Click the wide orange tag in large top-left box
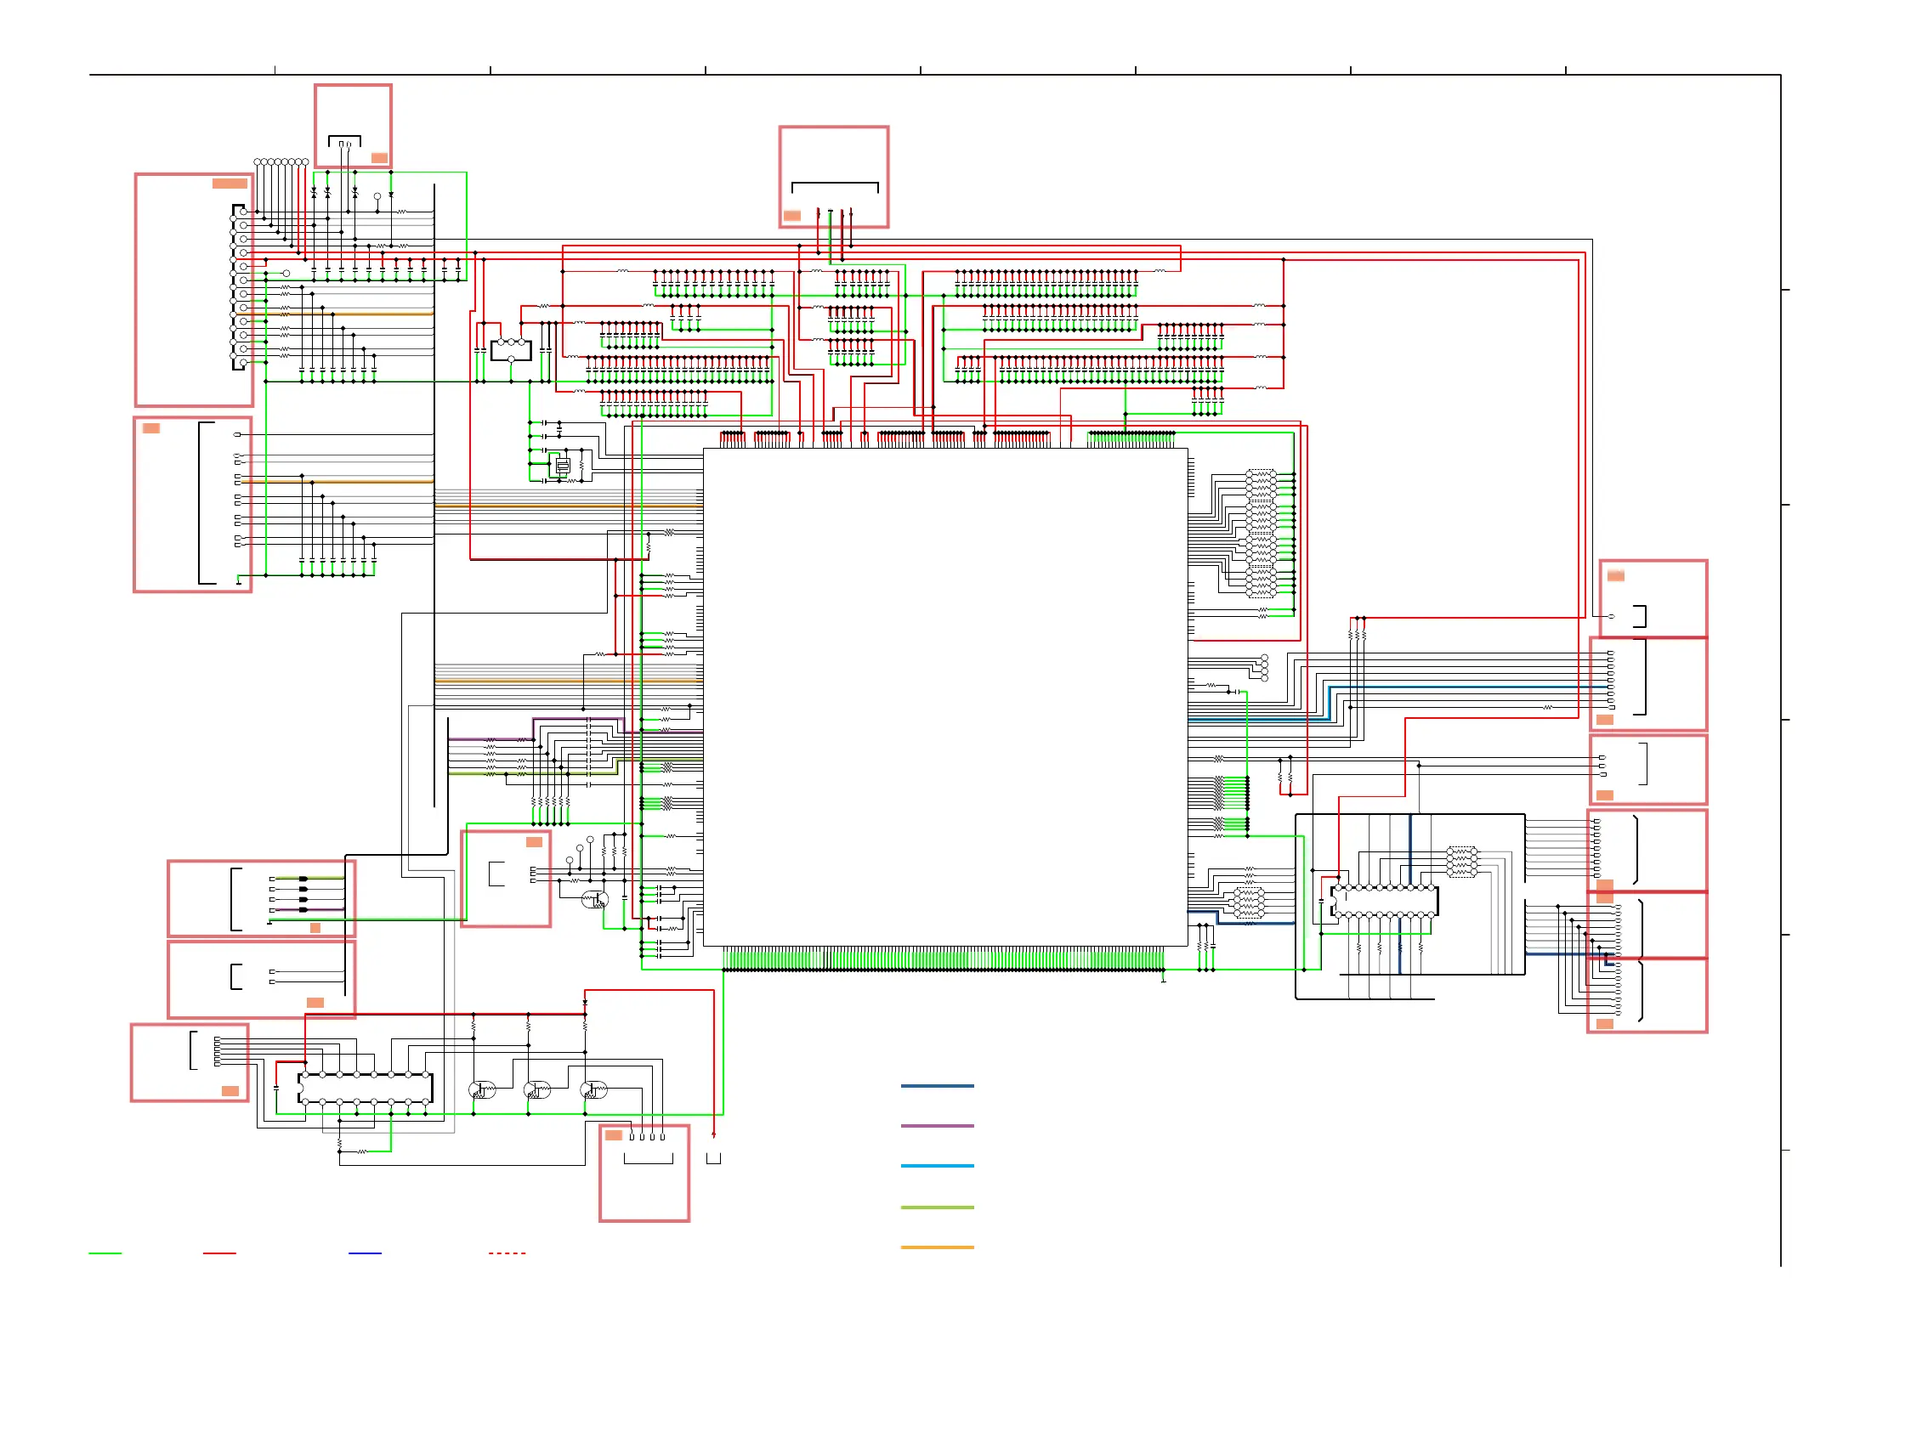Image resolution: width=1928 pixels, height=1431 pixels. 230,183
